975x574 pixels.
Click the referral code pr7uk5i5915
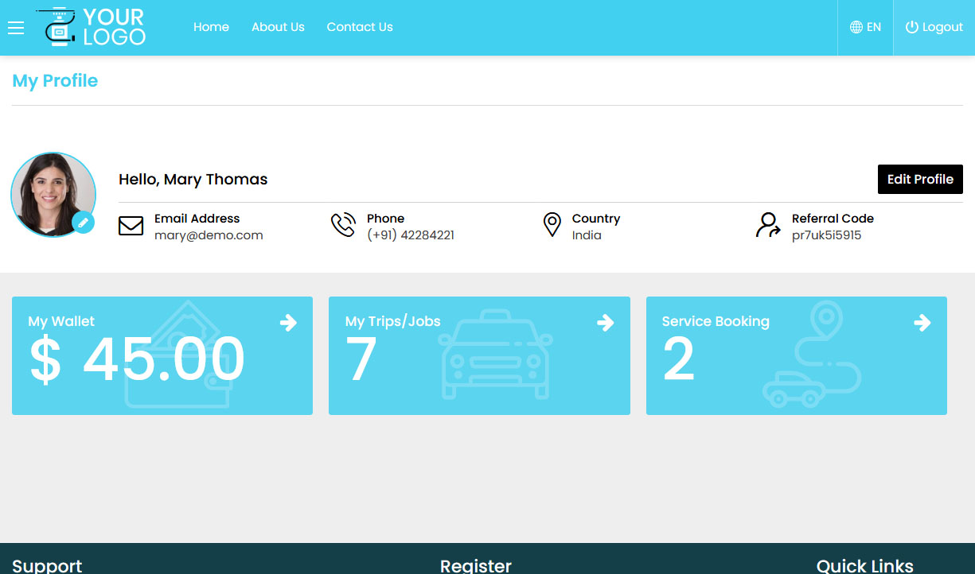coord(826,235)
